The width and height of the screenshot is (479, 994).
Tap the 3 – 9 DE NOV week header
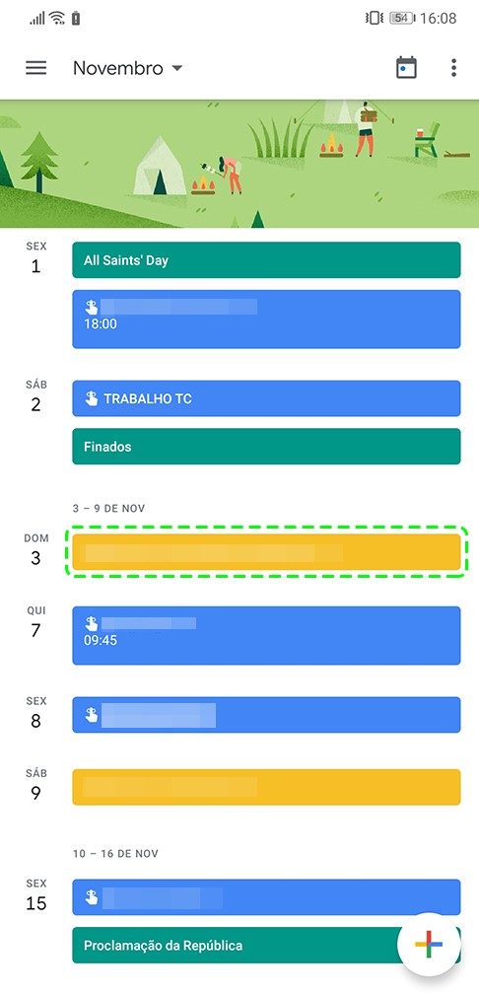(x=108, y=509)
